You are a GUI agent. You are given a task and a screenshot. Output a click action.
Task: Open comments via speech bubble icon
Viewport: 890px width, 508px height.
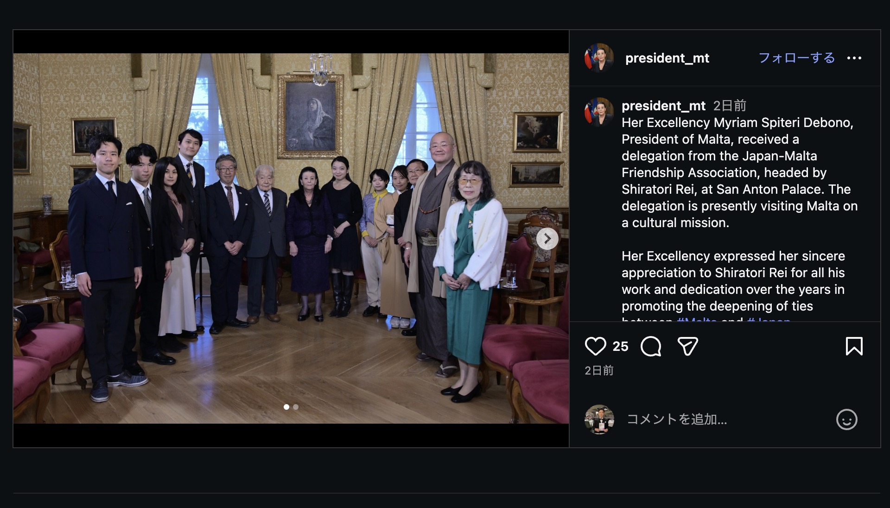coord(651,346)
